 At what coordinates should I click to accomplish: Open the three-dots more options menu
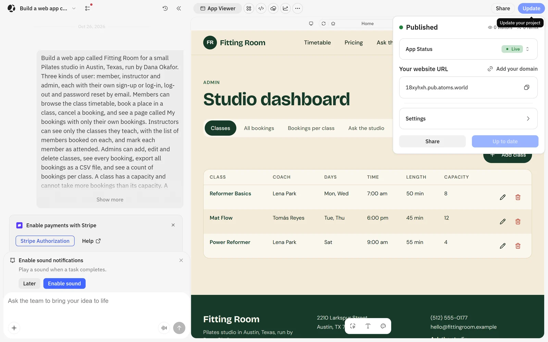coord(298,8)
